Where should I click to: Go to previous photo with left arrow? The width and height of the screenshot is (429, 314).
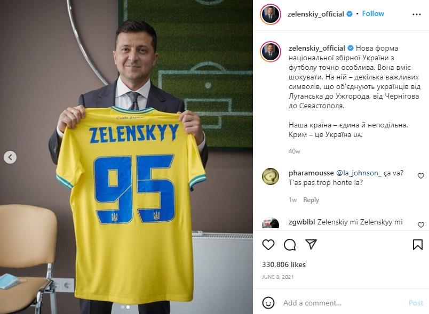coord(10,157)
